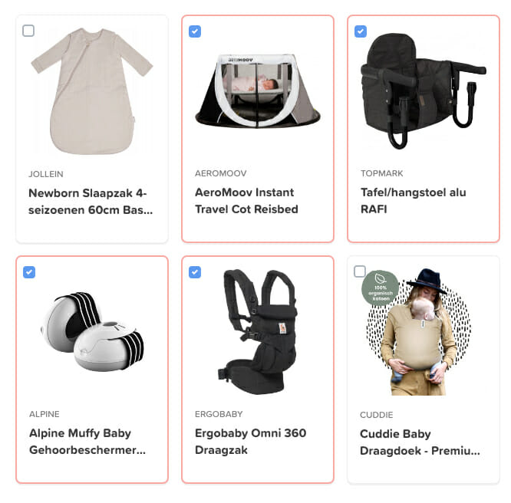Open the beige sleeping bag product image
Image resolution: width=511 pixels, height=503 pixels.
tap(92, 91)
